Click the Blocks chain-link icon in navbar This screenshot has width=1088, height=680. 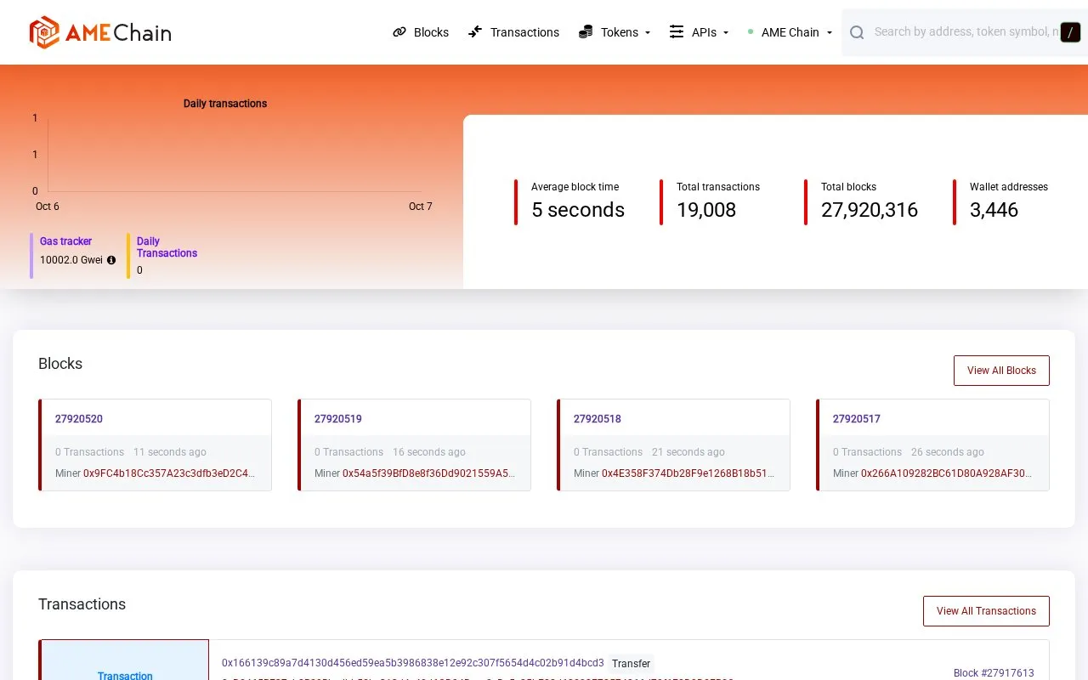tap(399, 32)
